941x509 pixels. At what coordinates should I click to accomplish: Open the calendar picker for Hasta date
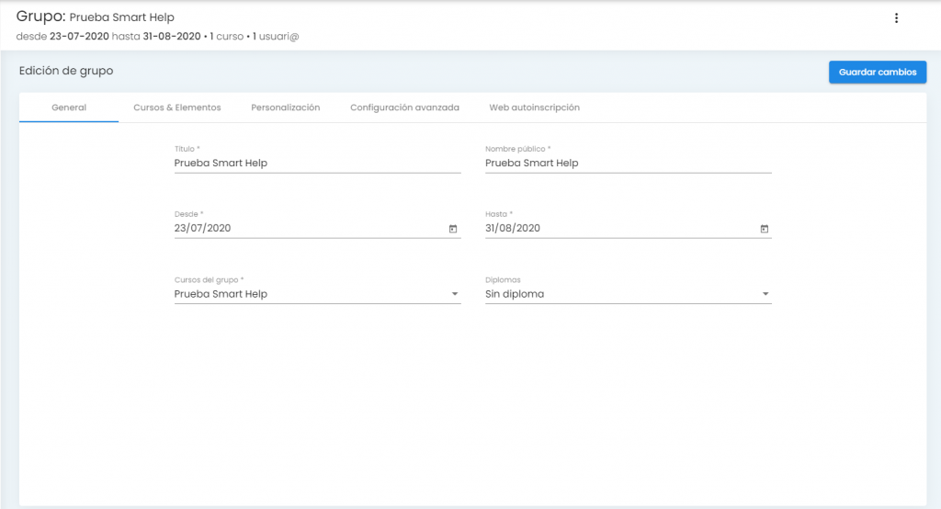[x=764, y=229]
